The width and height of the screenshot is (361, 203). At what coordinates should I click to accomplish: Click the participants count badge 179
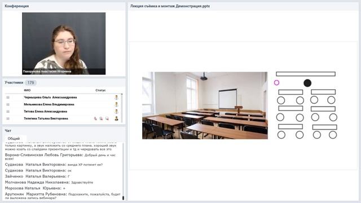coord(30,82)
